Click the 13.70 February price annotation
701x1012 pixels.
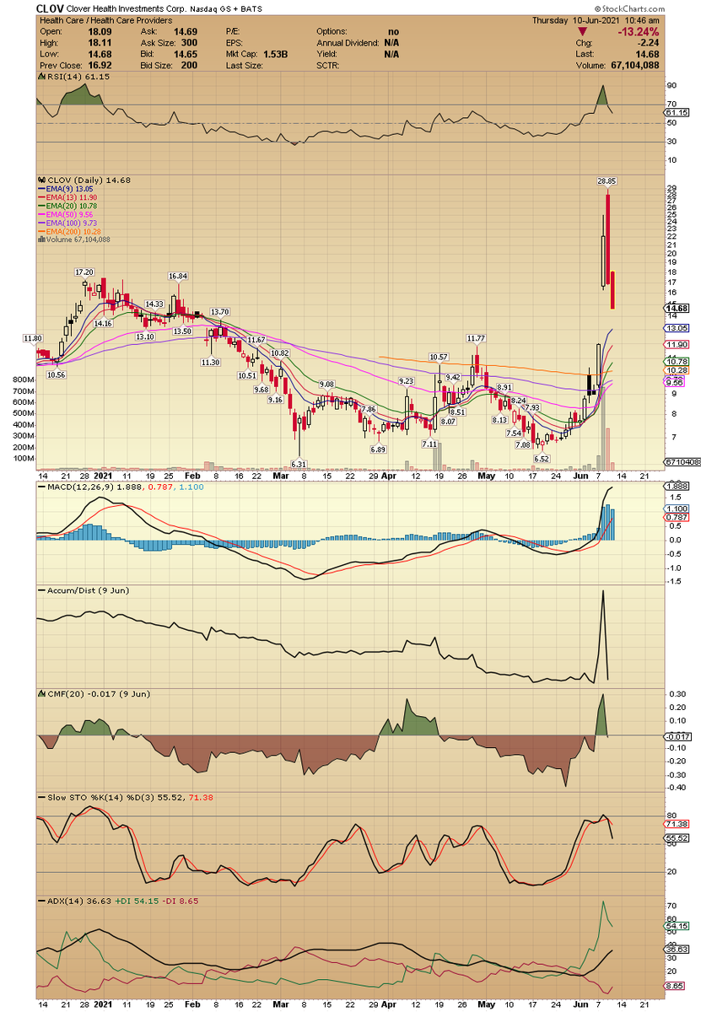pos(220,312)
